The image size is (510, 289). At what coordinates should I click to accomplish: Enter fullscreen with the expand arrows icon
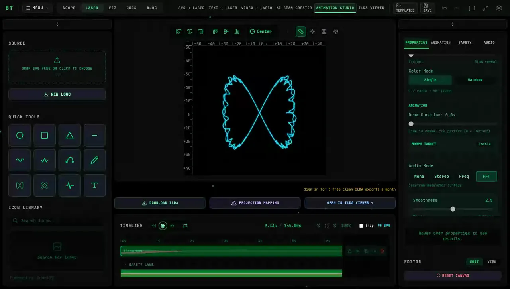(x=485, y=8)
